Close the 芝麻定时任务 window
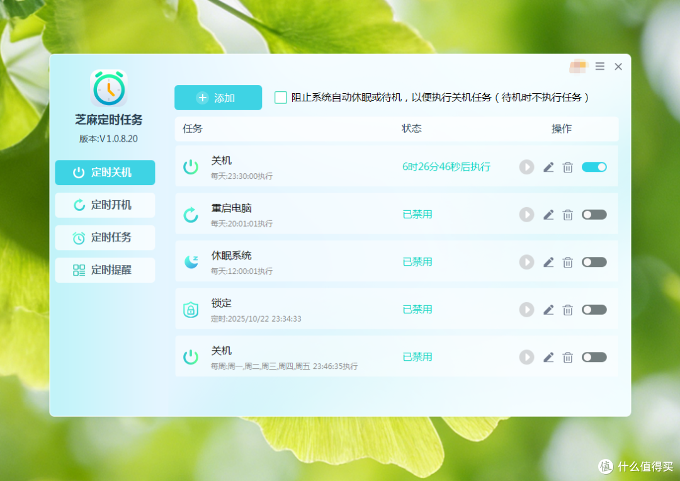Image resolution: width=680 pixels, height=481 pixels. [618, 66]
